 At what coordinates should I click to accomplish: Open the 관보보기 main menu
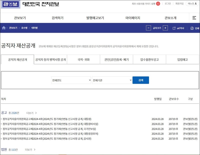tap(20, 18)
